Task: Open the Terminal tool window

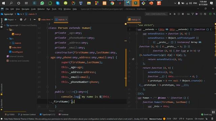Action: coord(63,114)
